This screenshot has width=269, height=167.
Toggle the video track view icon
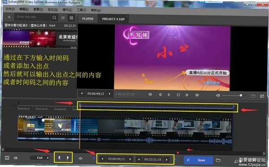[x=7, y=158]
